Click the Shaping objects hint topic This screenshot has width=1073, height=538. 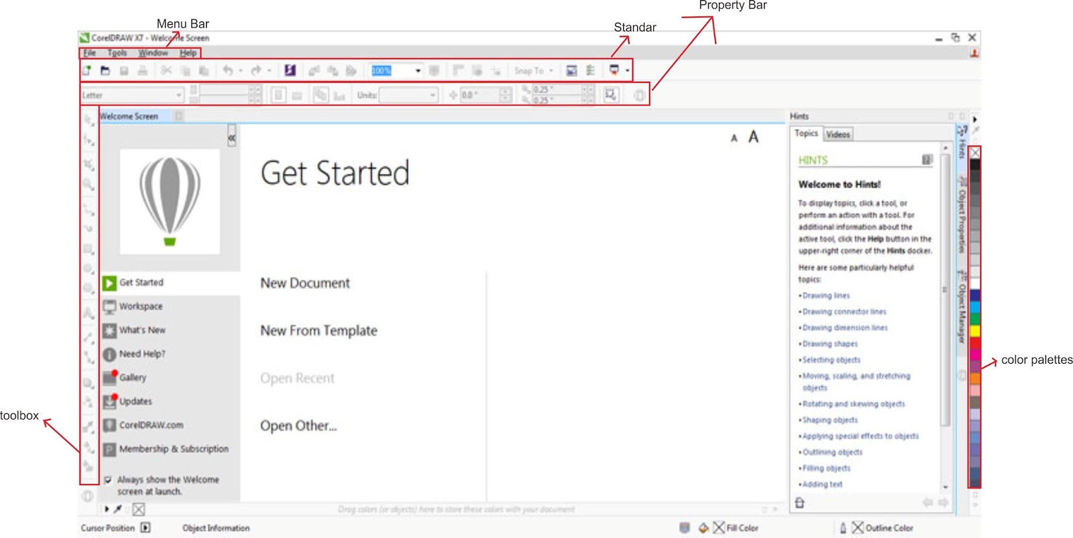(830, 420)
